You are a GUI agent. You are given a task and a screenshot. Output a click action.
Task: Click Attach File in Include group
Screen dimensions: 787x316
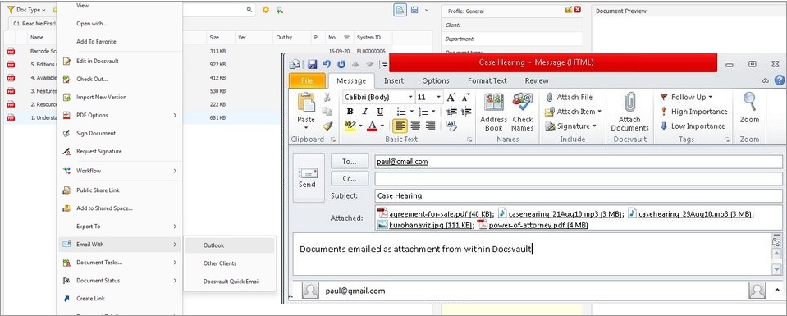pos(570,97)
